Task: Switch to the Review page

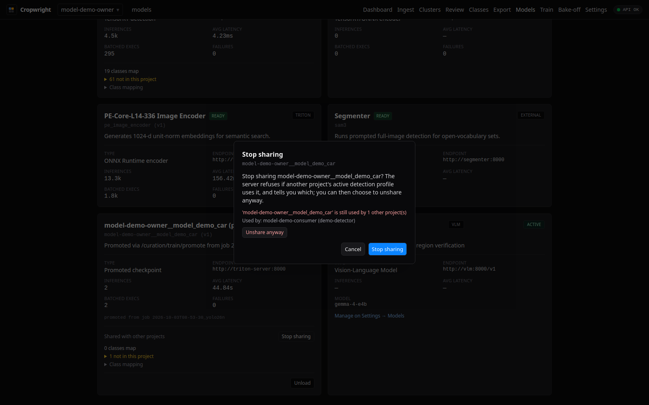Action: tap(454, 10)
